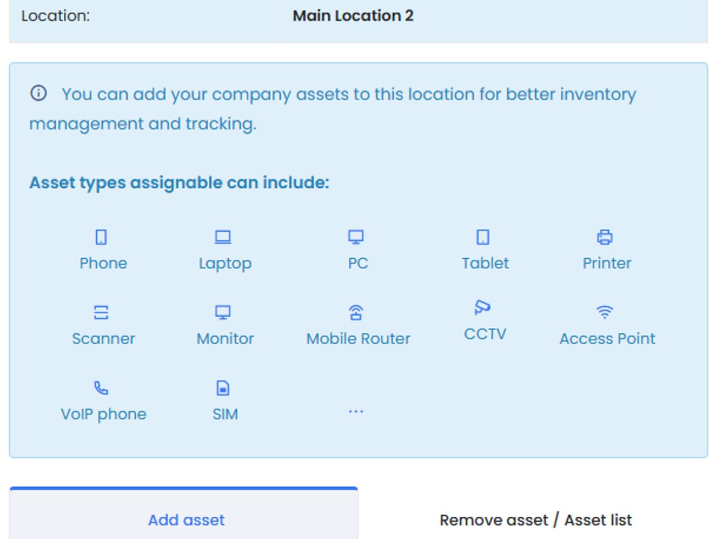Choose the Tablet asset icon
The width and height of the screenshot is (718, 539).
tap(483, 238)
